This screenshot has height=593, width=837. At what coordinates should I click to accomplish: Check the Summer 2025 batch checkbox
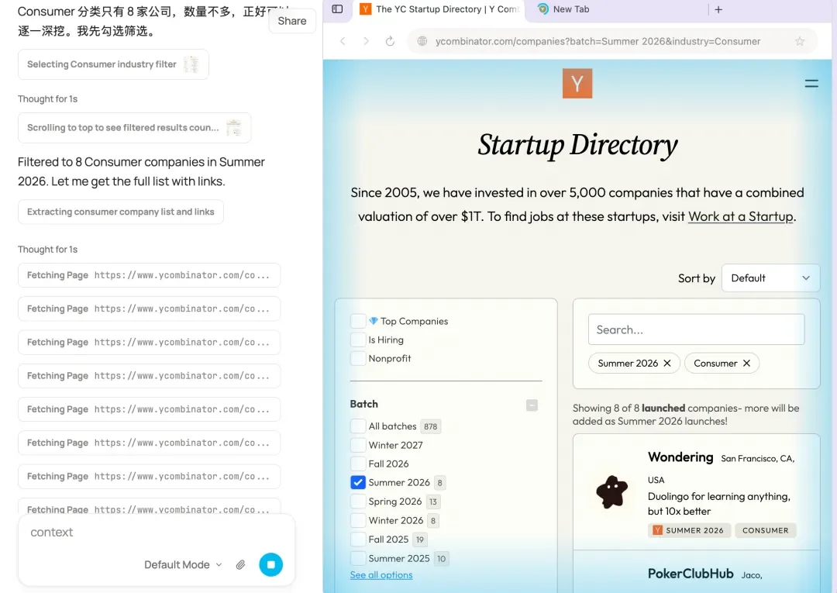357,558
